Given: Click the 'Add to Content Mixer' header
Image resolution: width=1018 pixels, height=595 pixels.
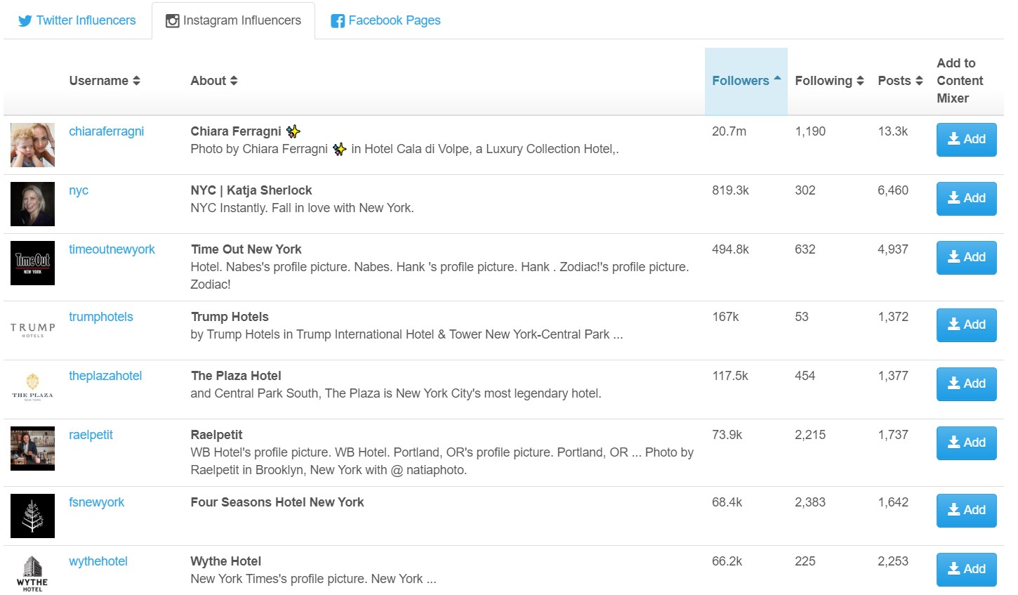Looking at the screenshot, I should 960,81.
